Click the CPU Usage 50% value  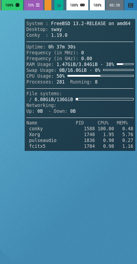[x=61, y=76]
